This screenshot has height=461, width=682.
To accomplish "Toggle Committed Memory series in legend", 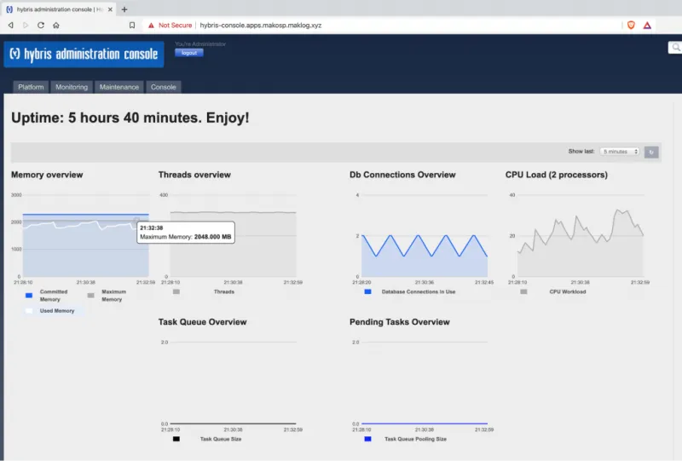I will click(29, 295).
